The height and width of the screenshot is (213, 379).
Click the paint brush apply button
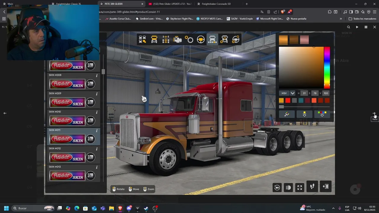pyautogui.click(x=287, y=114)
